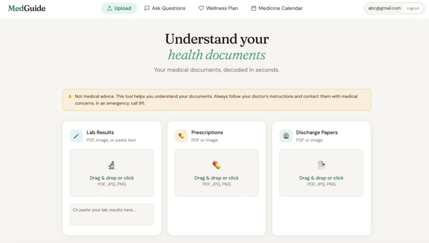
Task: Click the calendar icon beside Medicine Calendar
Action: pos(254,8)
